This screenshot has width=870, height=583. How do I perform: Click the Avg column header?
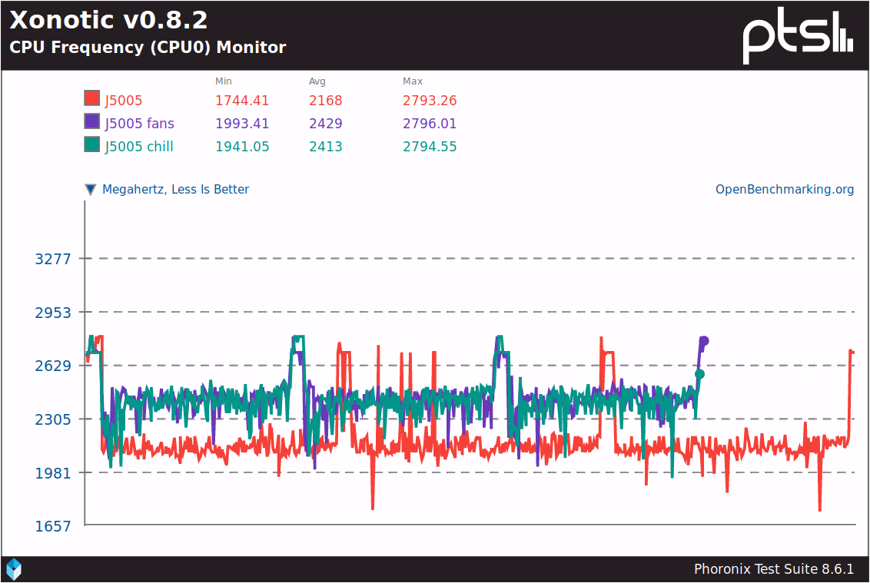pos(317,81)
